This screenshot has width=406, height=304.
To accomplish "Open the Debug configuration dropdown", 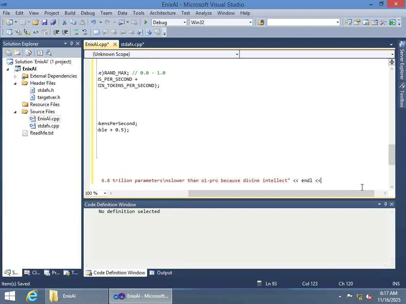I will click(x=185, y=23).
